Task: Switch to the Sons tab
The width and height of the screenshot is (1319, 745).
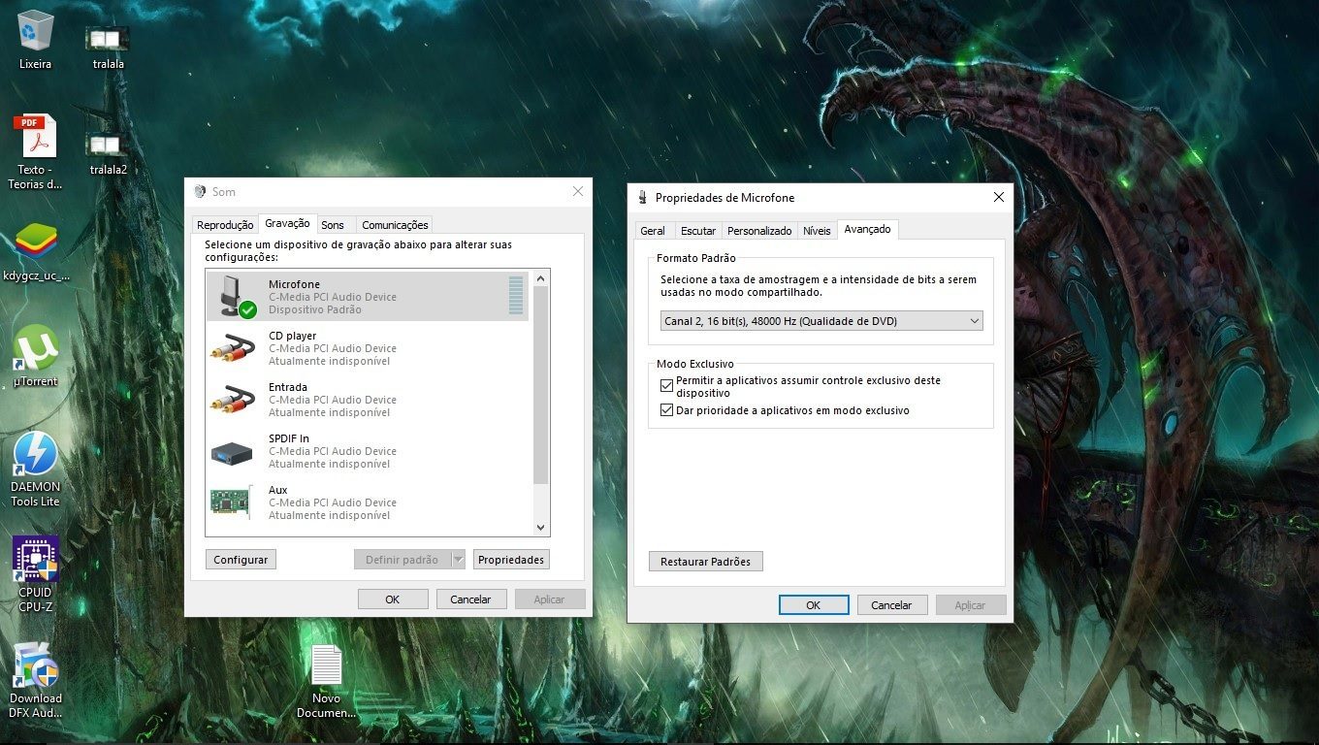Action: coord(333,225)
